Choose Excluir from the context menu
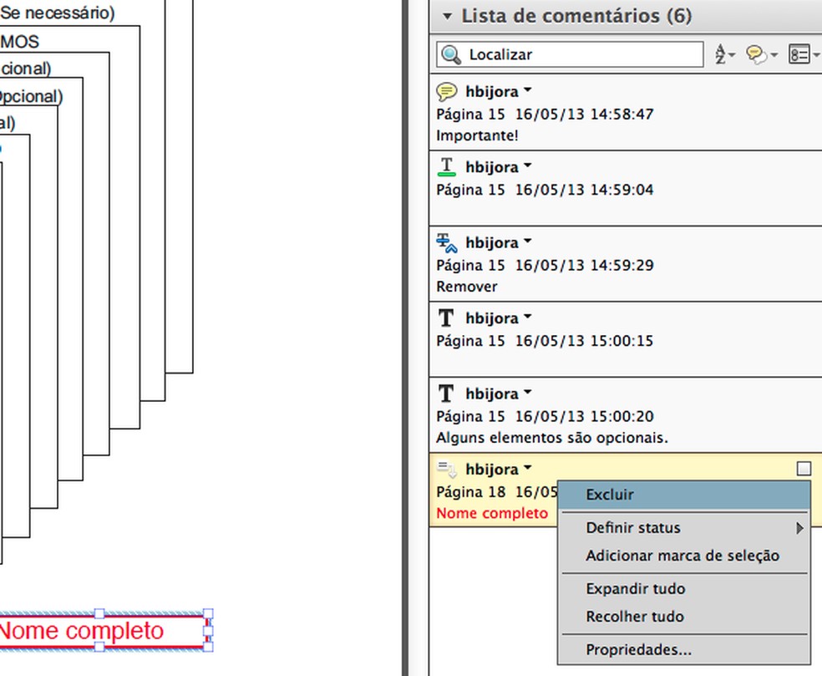Screen dimensions: 822x676 pyautogui.click(x=683, y=495)
